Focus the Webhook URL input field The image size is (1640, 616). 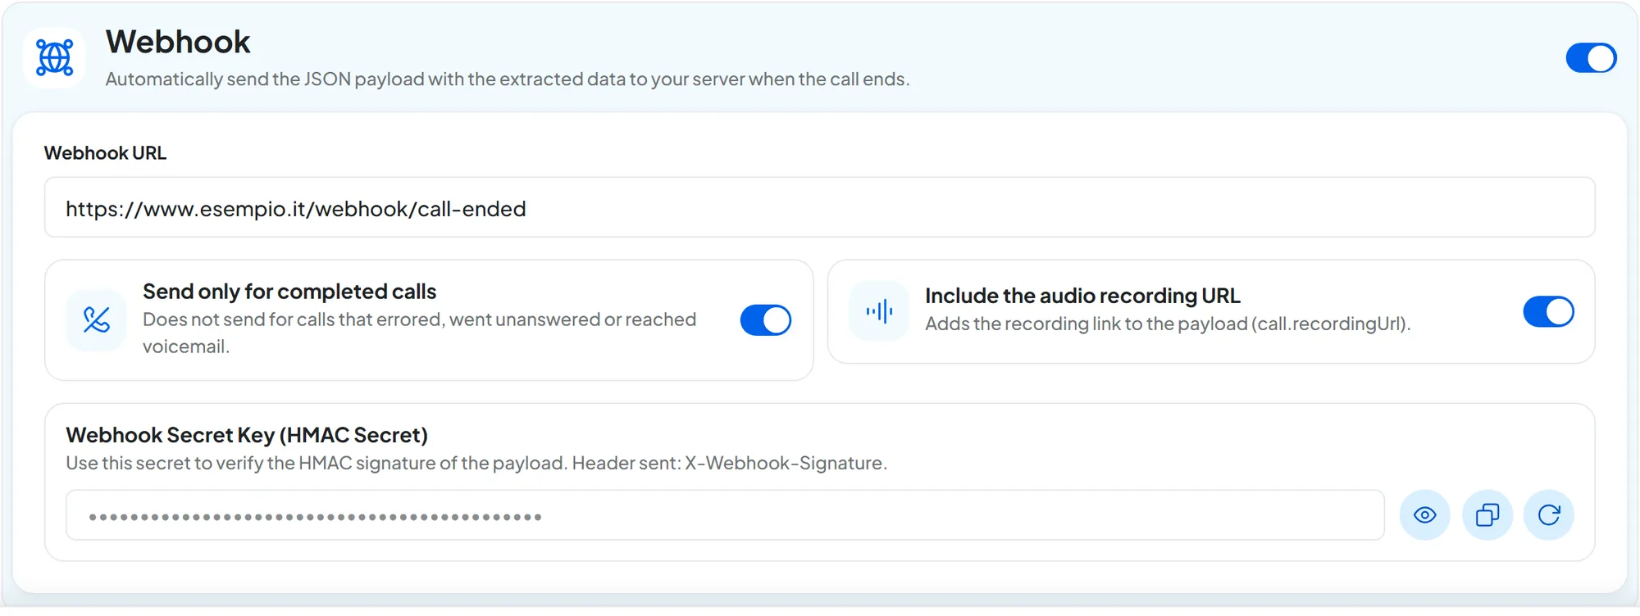(x=820, y=208)
